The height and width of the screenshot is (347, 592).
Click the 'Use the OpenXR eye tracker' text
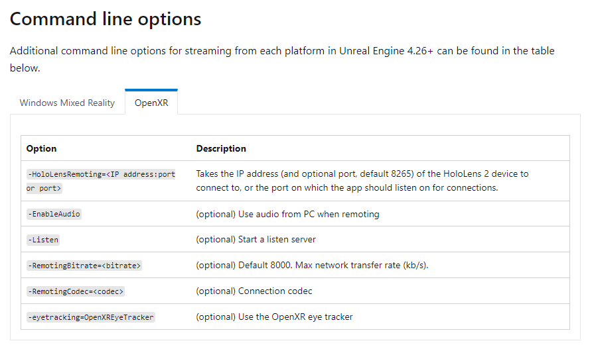pyautogui.click(x=274, y=317)
